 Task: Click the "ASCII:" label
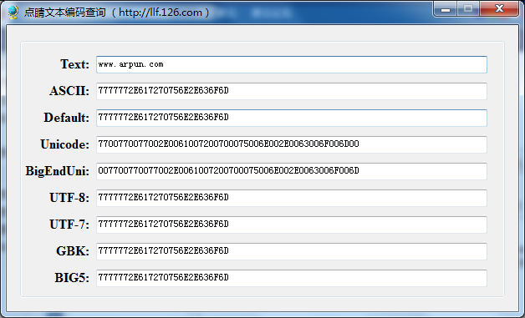[69, 91]
